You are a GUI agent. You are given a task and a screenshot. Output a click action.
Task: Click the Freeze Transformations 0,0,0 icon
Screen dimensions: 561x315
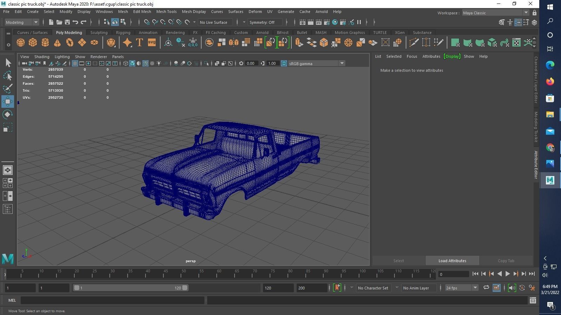(x=193, y=43)
